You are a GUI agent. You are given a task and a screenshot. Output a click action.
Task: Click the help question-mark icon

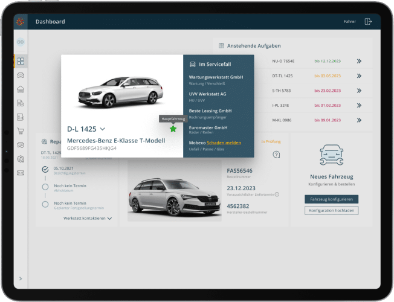276,155
